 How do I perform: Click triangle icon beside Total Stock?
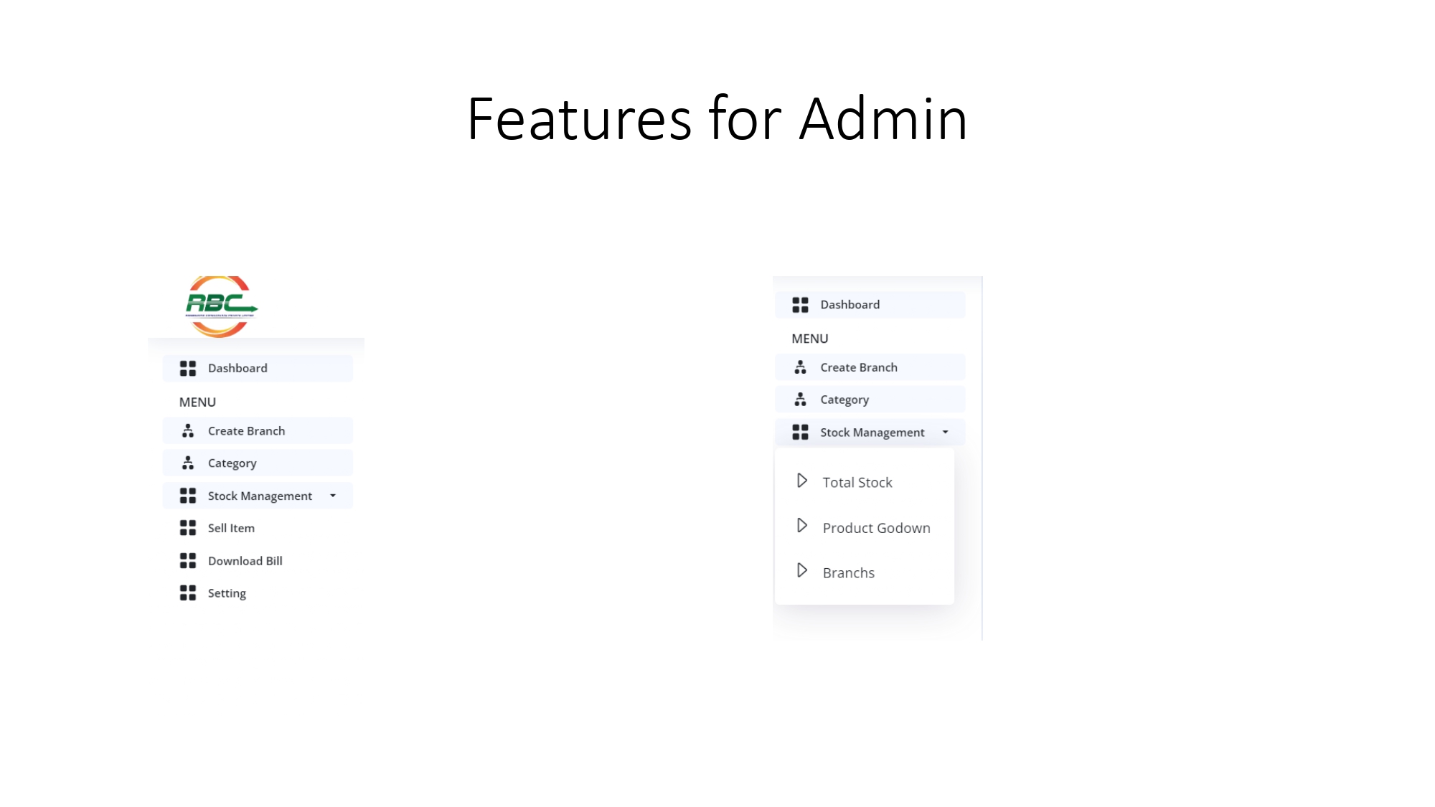point(802,481)
